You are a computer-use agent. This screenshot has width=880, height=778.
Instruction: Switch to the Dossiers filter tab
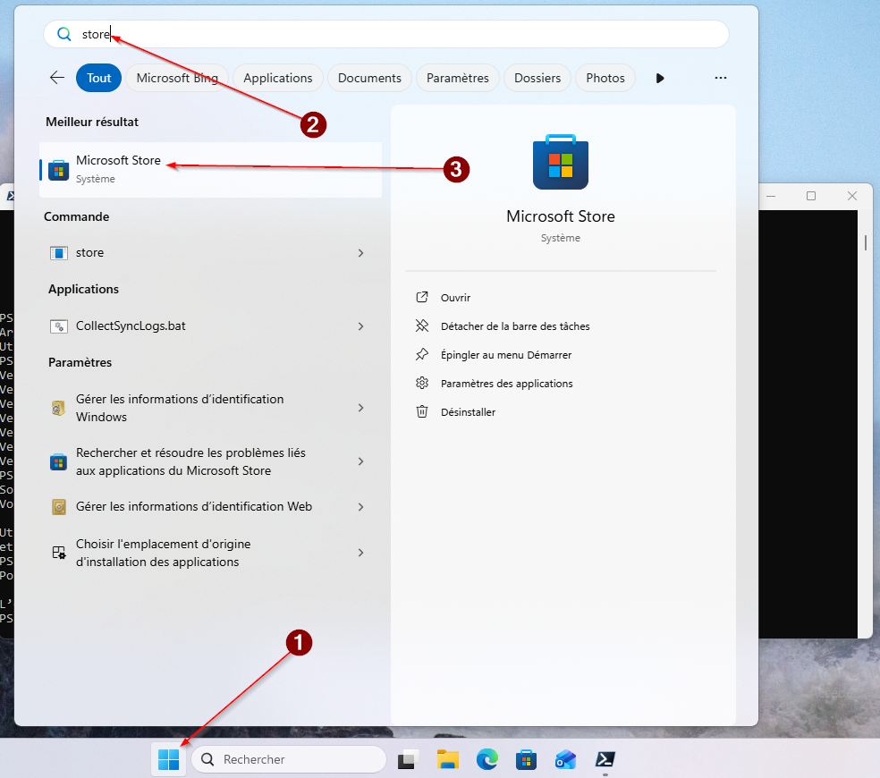[537, 78]
